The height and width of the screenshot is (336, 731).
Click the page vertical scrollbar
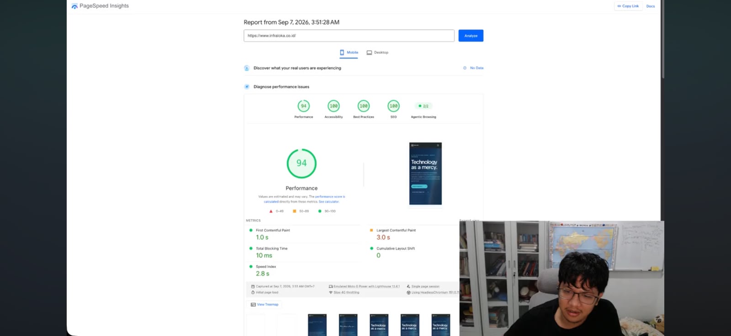[x=662, y=39]
